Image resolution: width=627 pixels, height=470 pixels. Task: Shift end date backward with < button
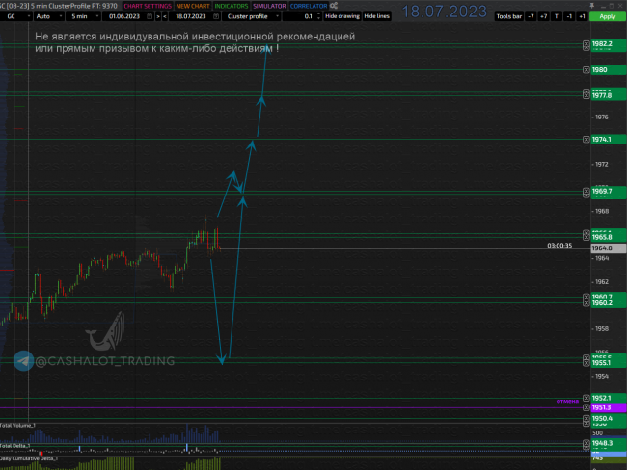coord(165,16)
